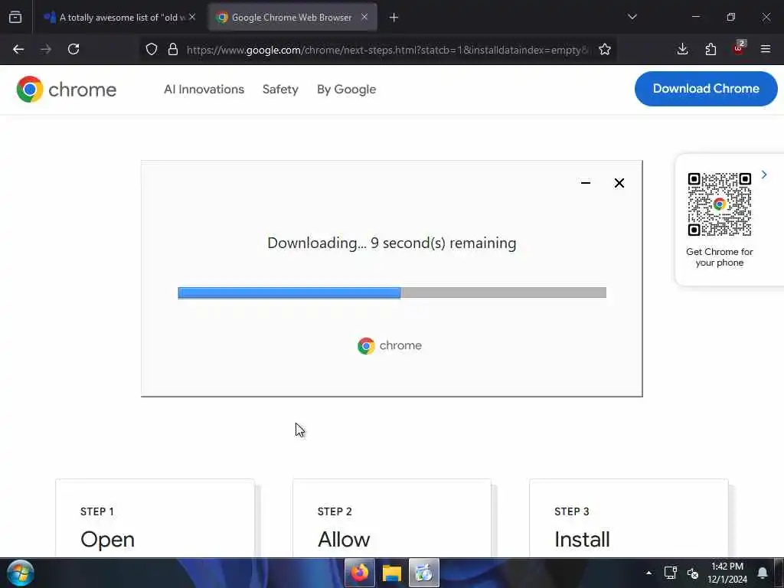
Task: Click the QR code for Chrome phone
Action: click(x=720, y=204)
